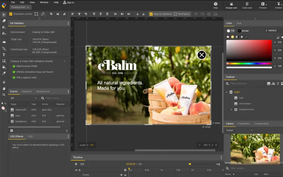Select the logo item in Outliner
This screenshot has width=283, height=177.
click(241, 98)
